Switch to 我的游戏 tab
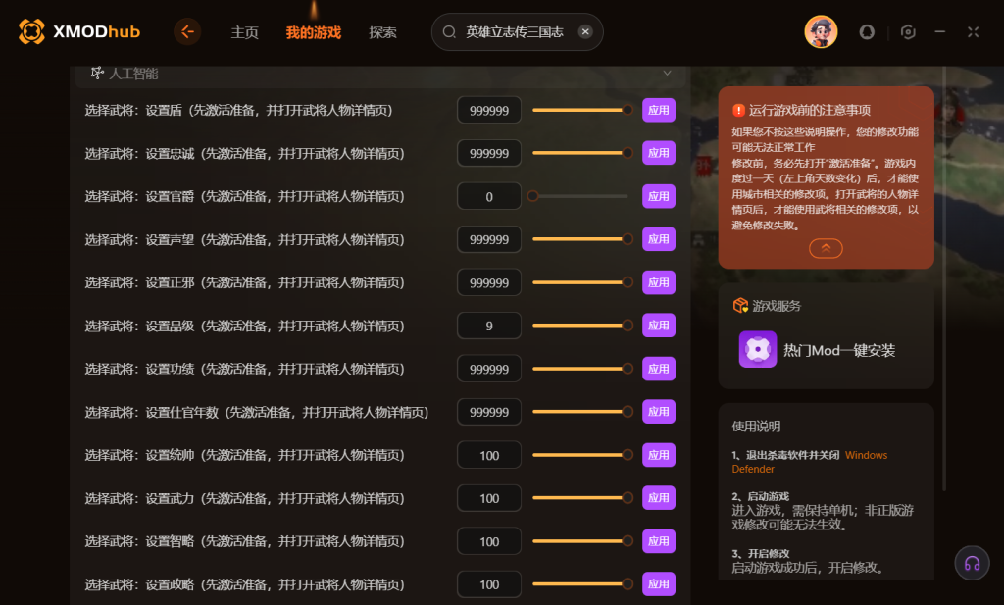1004x605 pixels. [313, 32]
